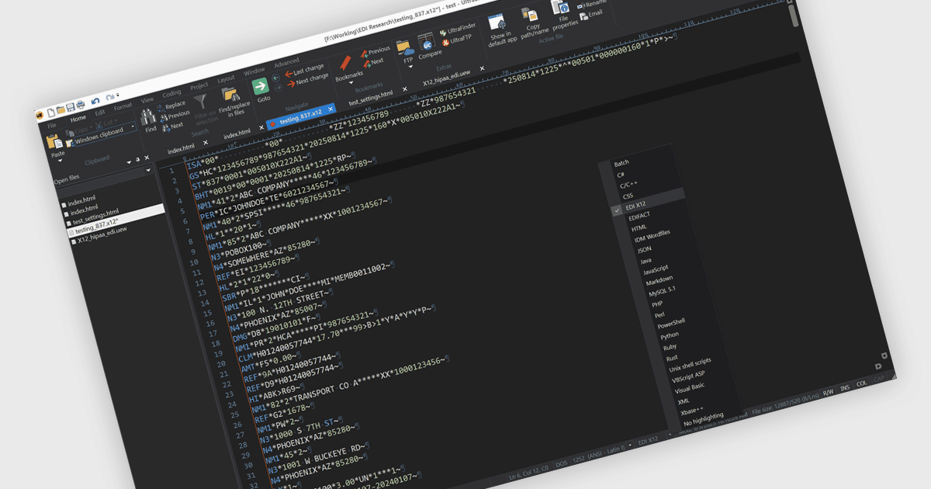
Task: Open the Windows clipboard dropdown
Action: pos(133,127)
